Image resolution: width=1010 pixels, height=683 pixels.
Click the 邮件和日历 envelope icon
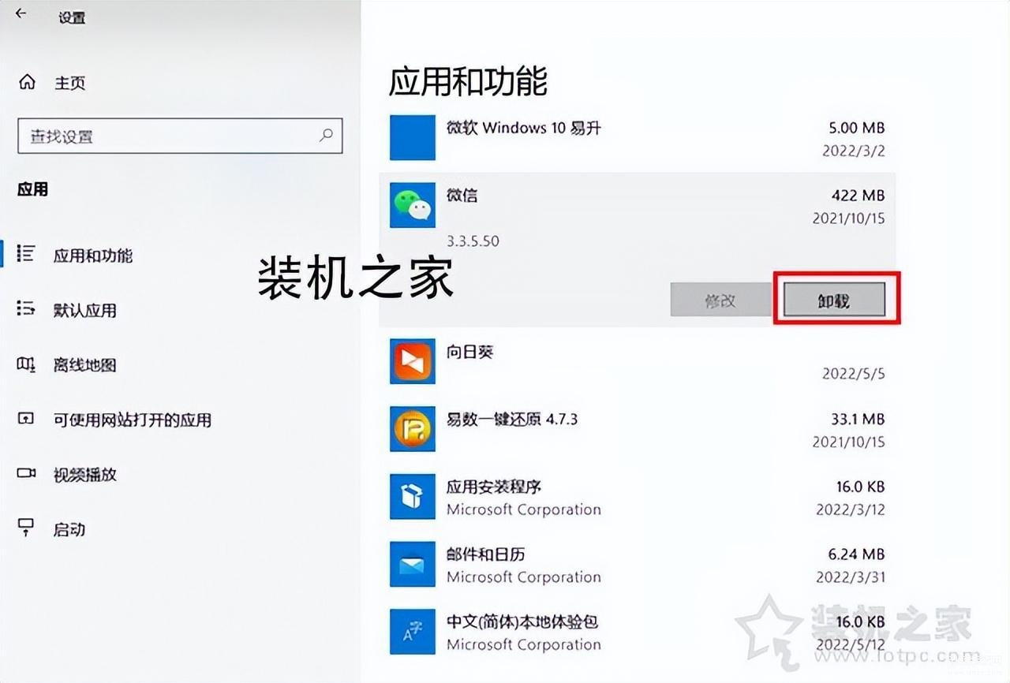click(413, 565)
